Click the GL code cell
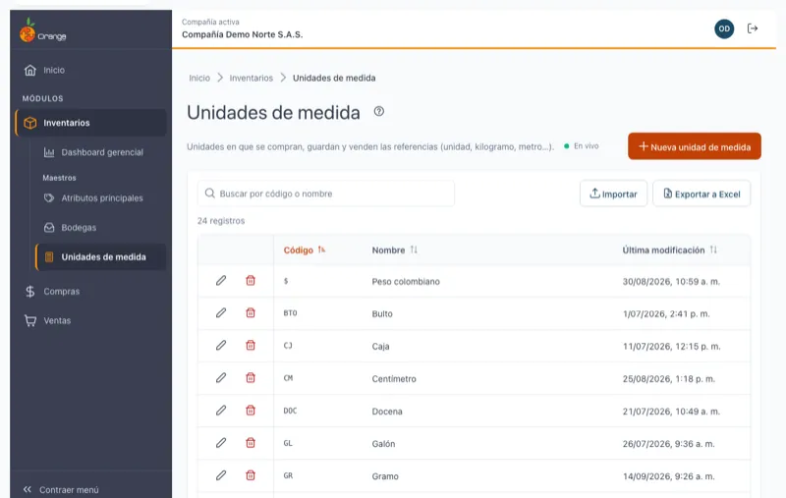Image resolution: width=786 pixels, height=498 pixels. (x=288, y=443)
